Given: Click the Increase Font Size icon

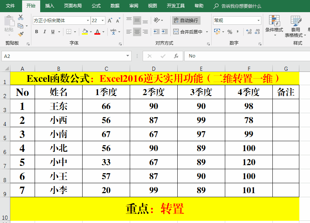Looking at the screenshot, I should tap(110, 21).
